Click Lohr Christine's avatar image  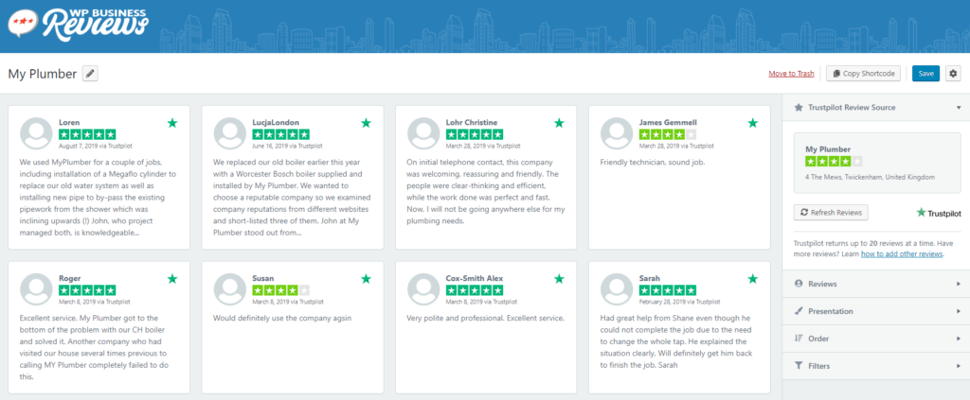[423, 133]
